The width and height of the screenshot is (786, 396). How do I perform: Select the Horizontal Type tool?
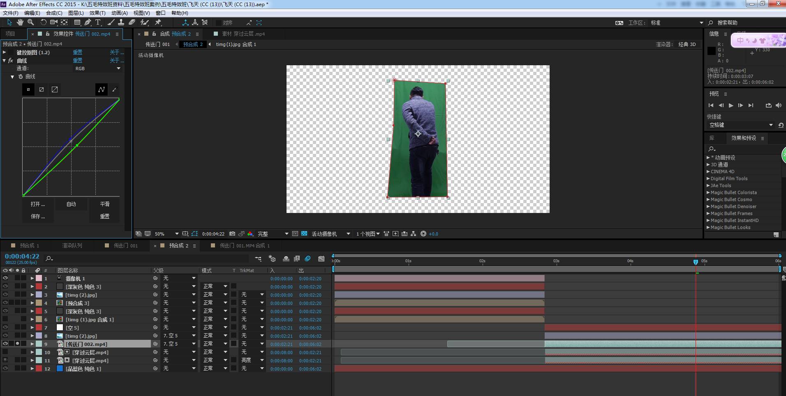[x=98, y=23]
